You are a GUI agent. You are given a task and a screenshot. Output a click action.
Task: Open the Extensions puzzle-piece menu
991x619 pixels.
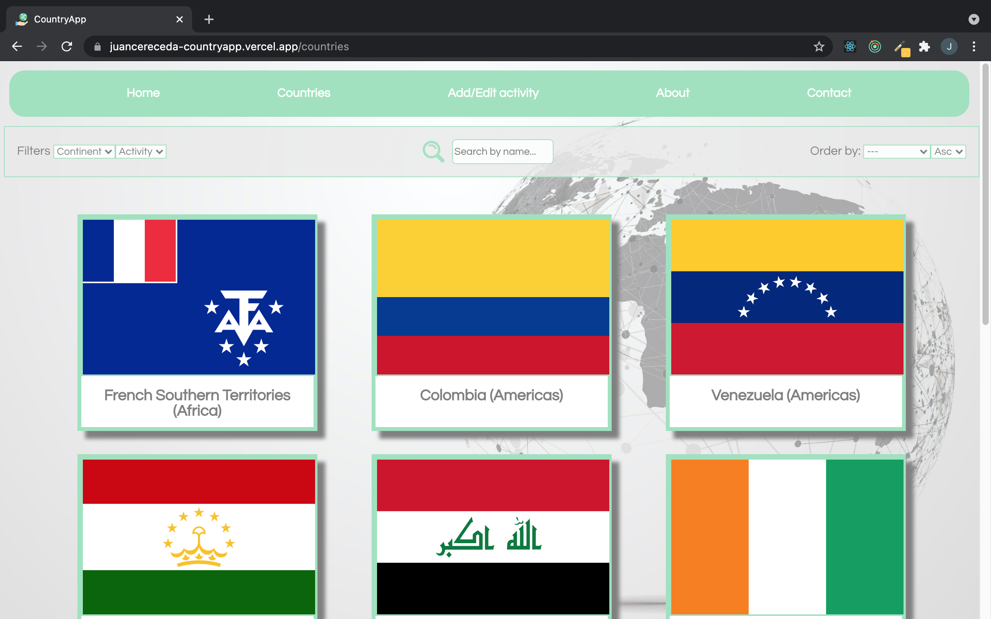(925, 46)
